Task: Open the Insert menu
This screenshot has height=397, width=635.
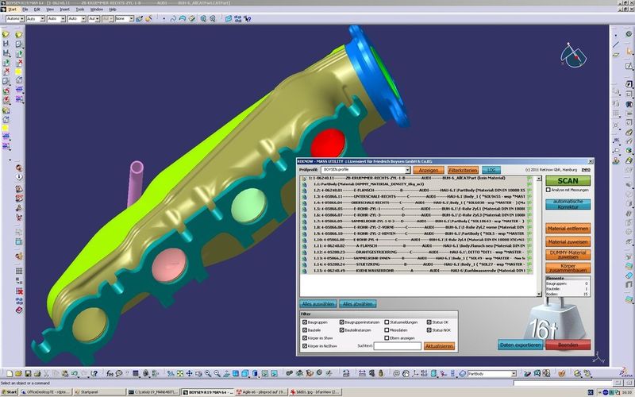Action: [64, 9]
